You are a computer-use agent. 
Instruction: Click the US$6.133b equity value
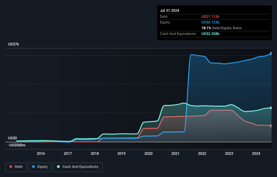(x=211, y=22)
